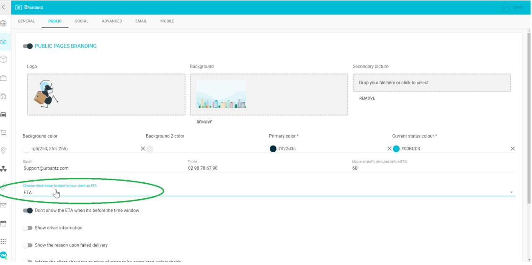The image size is (532, 265).
Task: Switch to the SOCIAL tab
Action: 81,21
